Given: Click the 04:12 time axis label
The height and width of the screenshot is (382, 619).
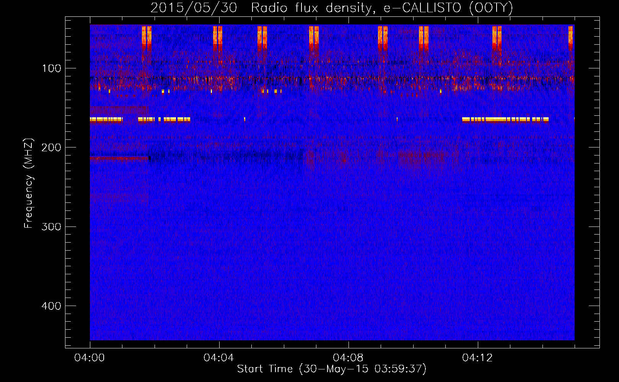Looking at the screenshot, I should (477, 358).
